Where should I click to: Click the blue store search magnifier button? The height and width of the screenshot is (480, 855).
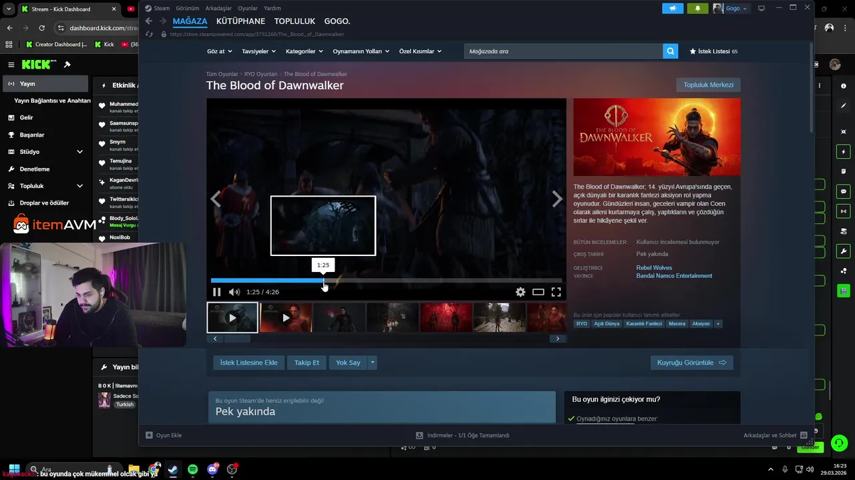click(671, 51)
